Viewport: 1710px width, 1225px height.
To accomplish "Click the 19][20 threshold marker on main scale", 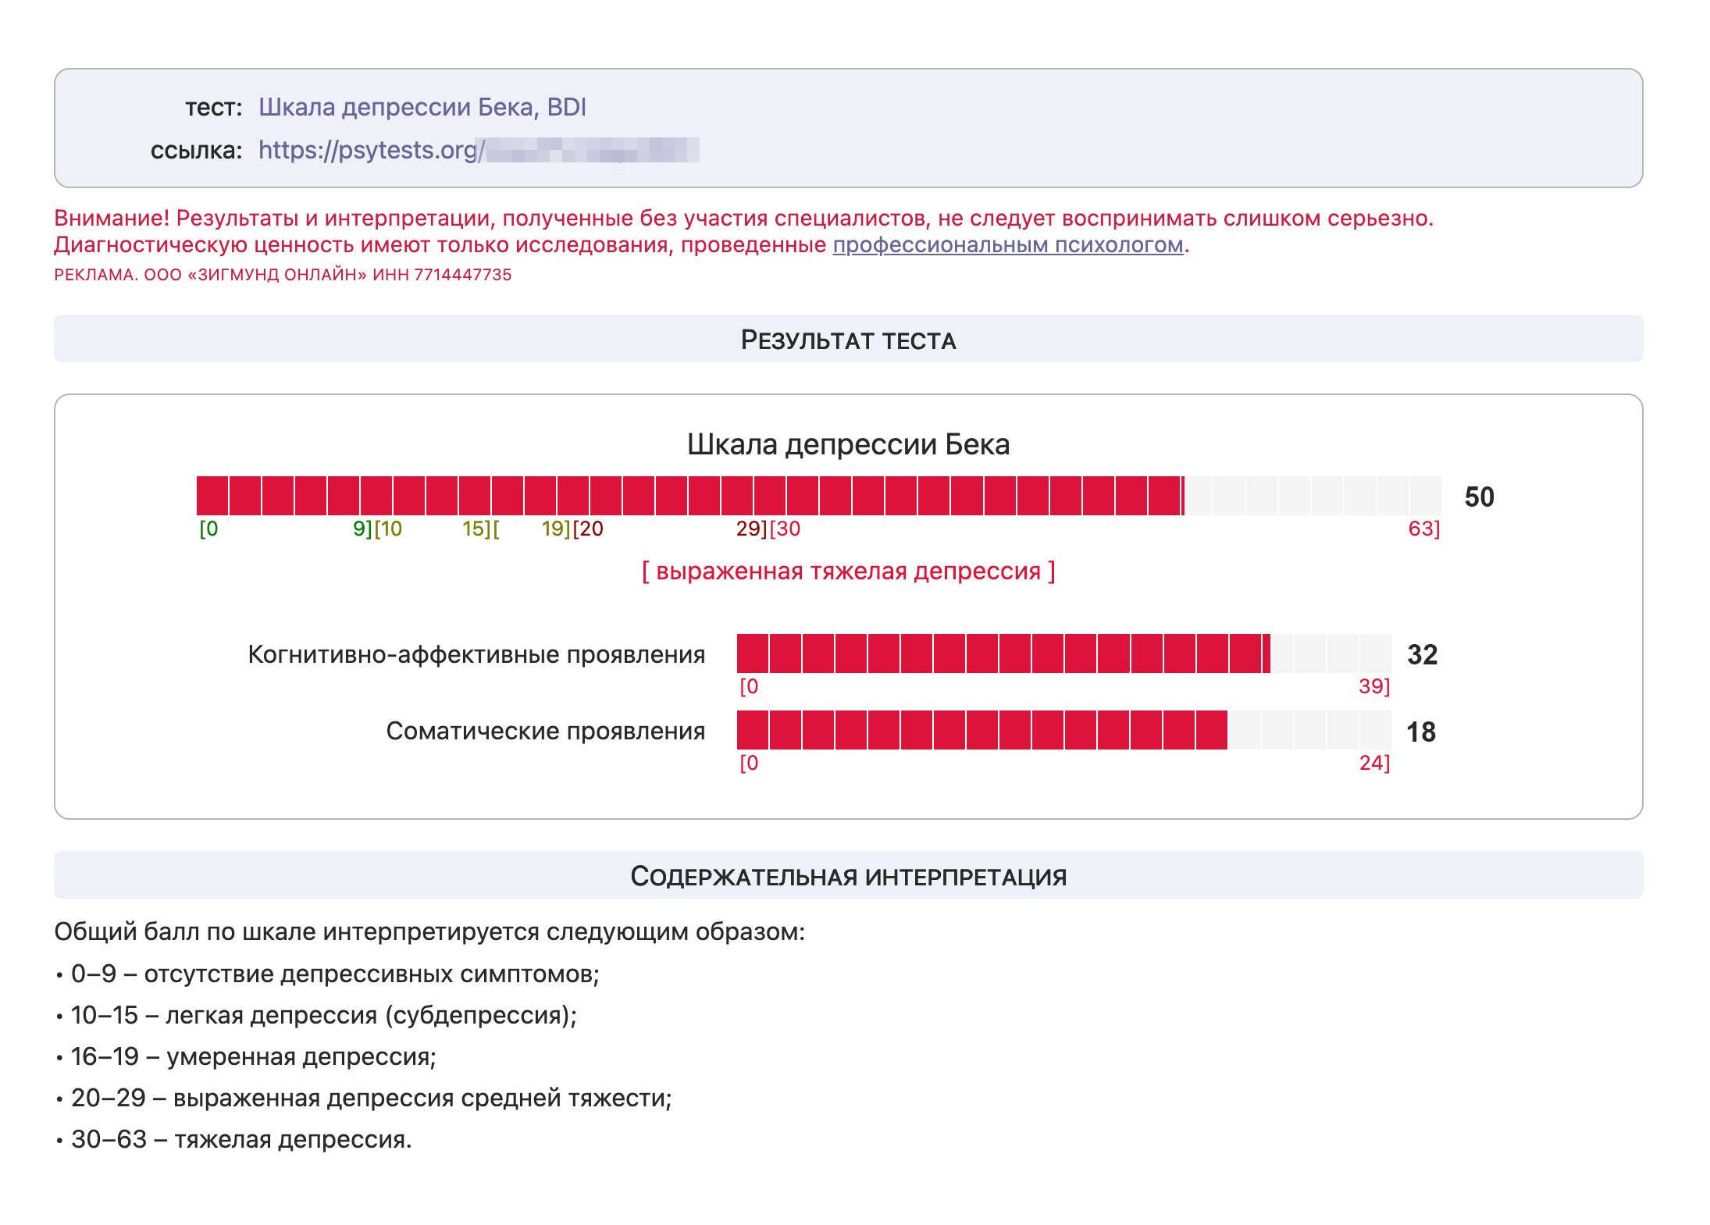I will point(572,529).
